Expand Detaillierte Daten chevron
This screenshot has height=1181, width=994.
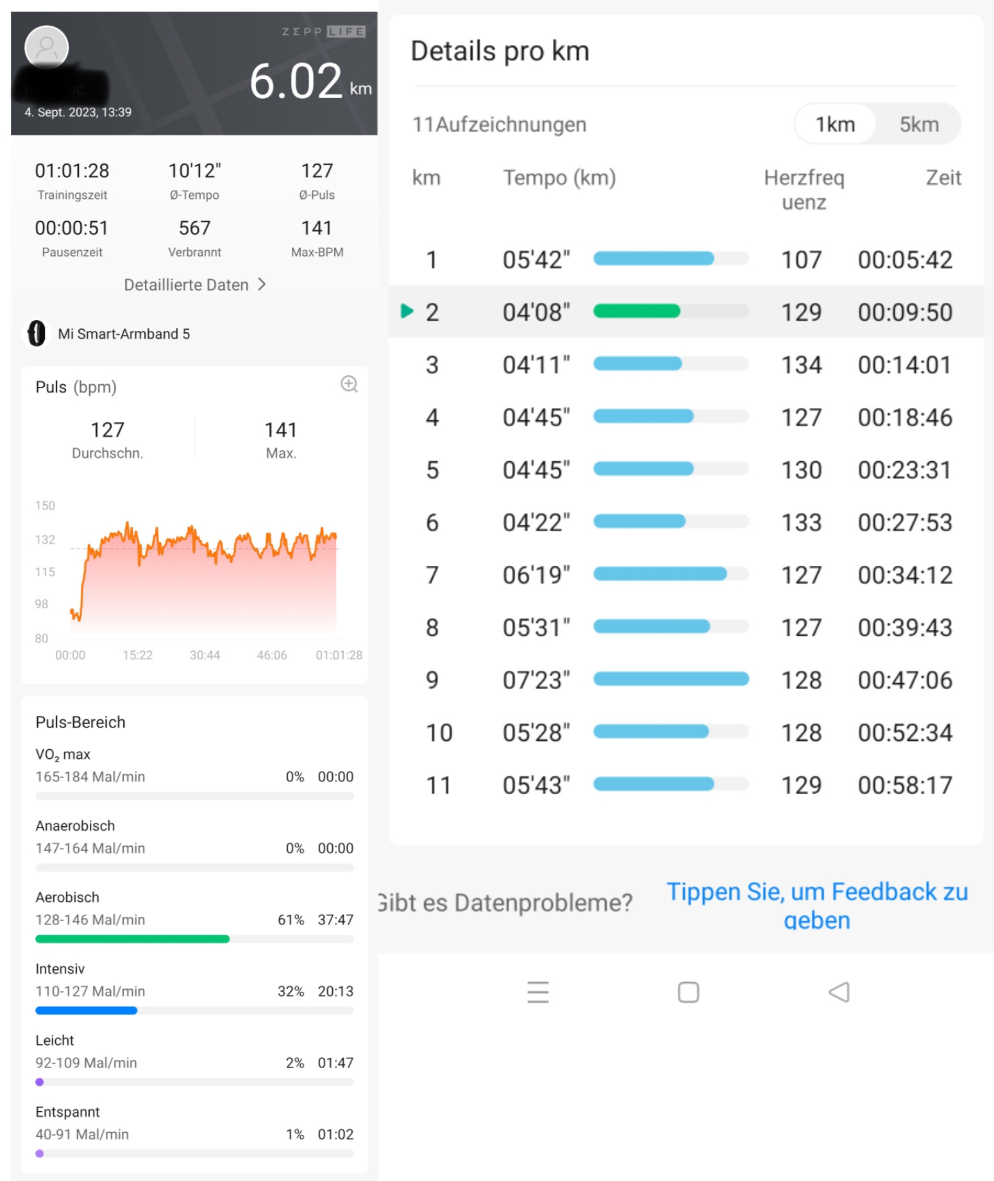point(262,284)
